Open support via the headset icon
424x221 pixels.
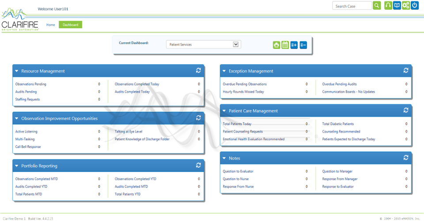[388, 5]
